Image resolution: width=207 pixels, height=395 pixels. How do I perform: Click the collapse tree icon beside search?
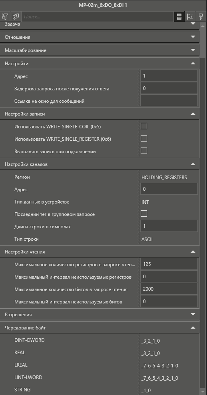16,17
